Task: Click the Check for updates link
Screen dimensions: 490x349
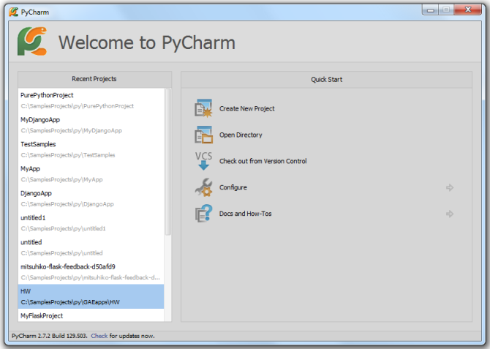Action: tap(99, 336)
